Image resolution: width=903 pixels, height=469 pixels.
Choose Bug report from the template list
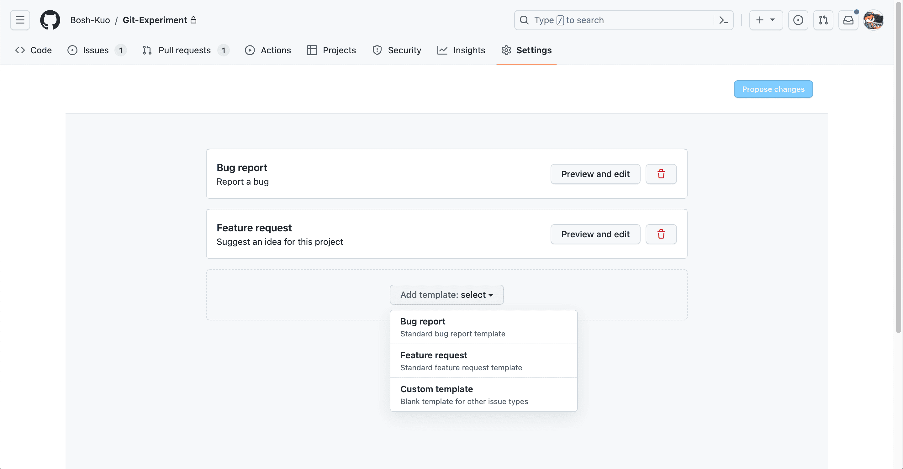click(453, 326)
